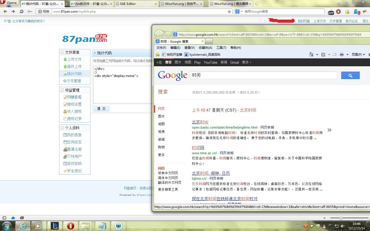Click IE read mail icon
The image size is (370, 231).
coord(335,54)
